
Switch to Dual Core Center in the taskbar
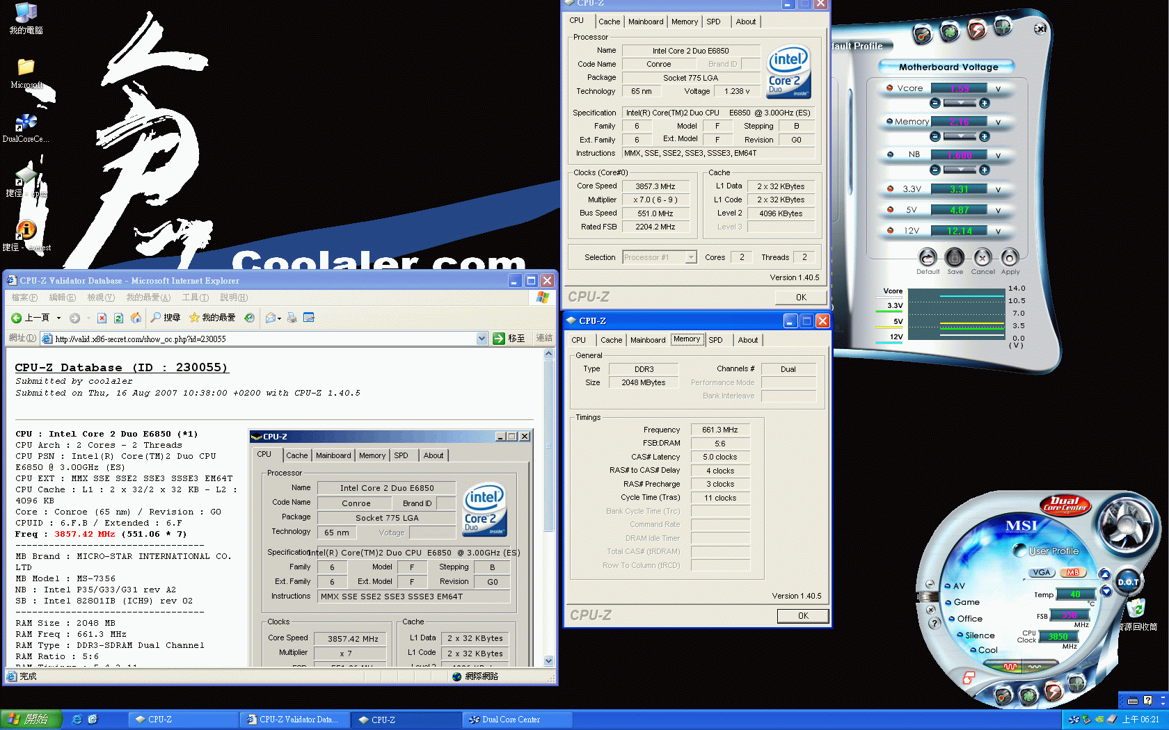click(517, 720)
